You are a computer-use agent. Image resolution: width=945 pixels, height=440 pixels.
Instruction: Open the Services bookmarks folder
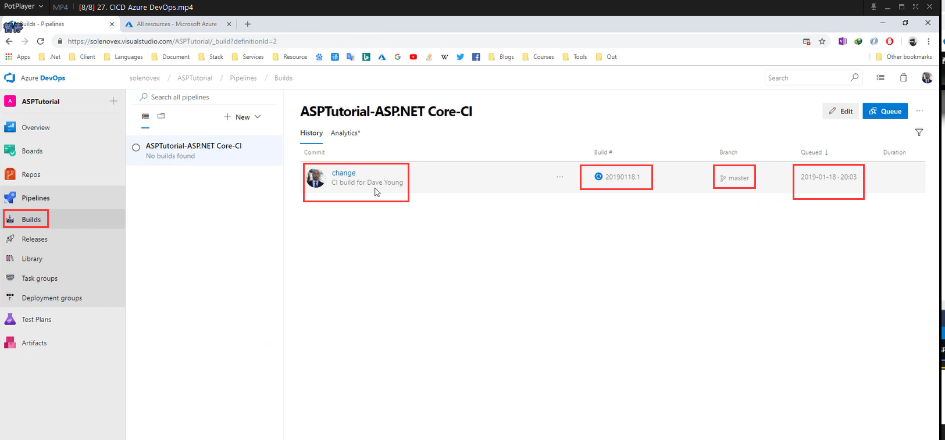248,57
